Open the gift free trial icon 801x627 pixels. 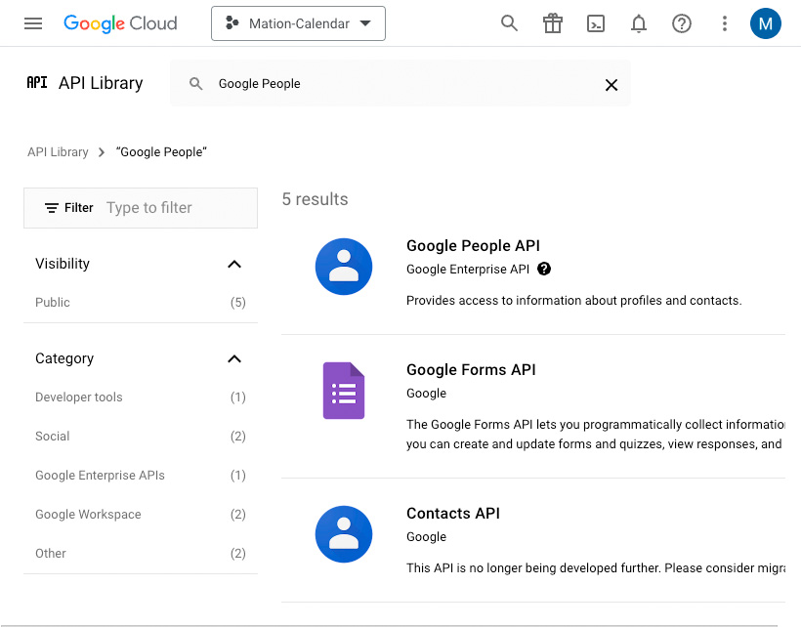[x=552, y=23]
